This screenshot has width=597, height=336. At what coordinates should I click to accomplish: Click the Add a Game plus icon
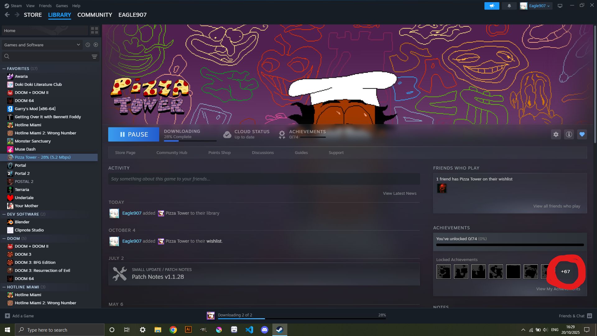[x=7, y=316]
